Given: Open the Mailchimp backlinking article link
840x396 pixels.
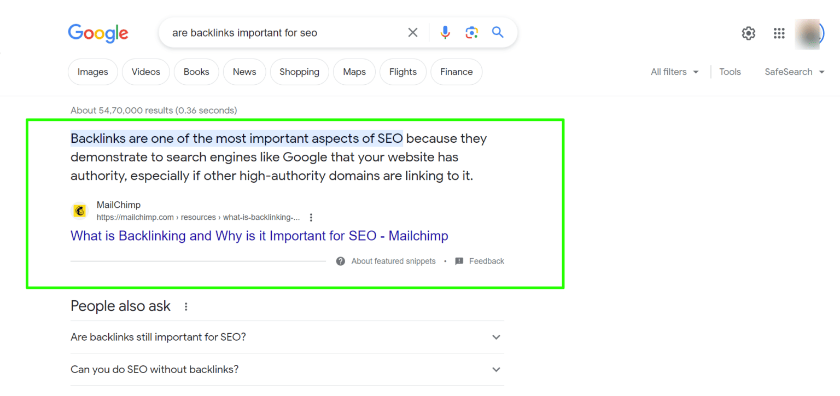Looking at the screenshot, I should (x=259, y=236).
